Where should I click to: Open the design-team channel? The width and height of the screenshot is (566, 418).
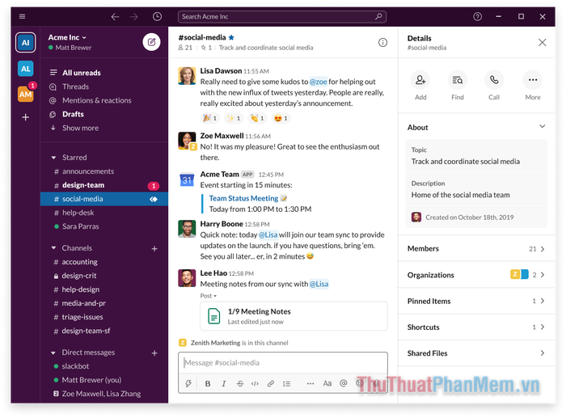coord(83,185)
